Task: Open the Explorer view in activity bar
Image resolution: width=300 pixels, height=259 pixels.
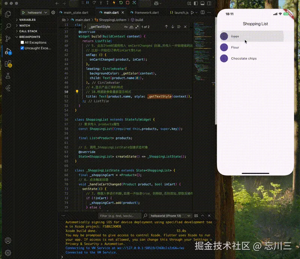Action: [x=8, y=14]
